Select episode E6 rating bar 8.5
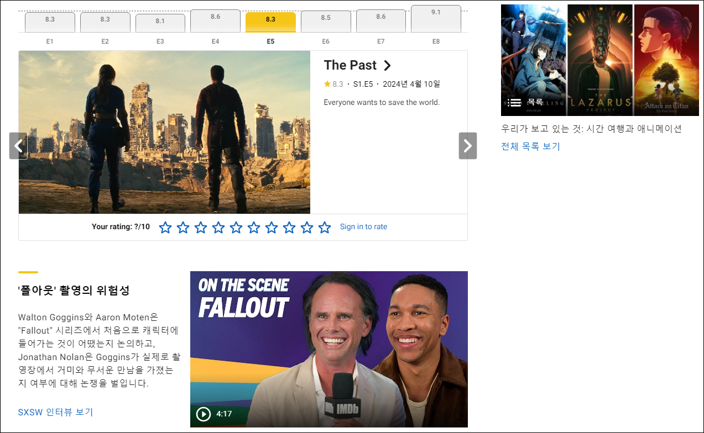 click(x=326, y=22)
